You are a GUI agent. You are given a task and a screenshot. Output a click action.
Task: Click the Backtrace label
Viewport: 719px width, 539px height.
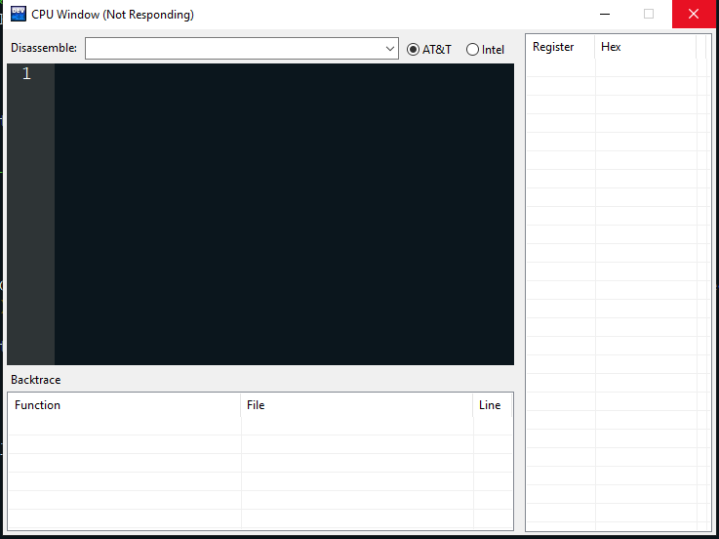[36, 380]
